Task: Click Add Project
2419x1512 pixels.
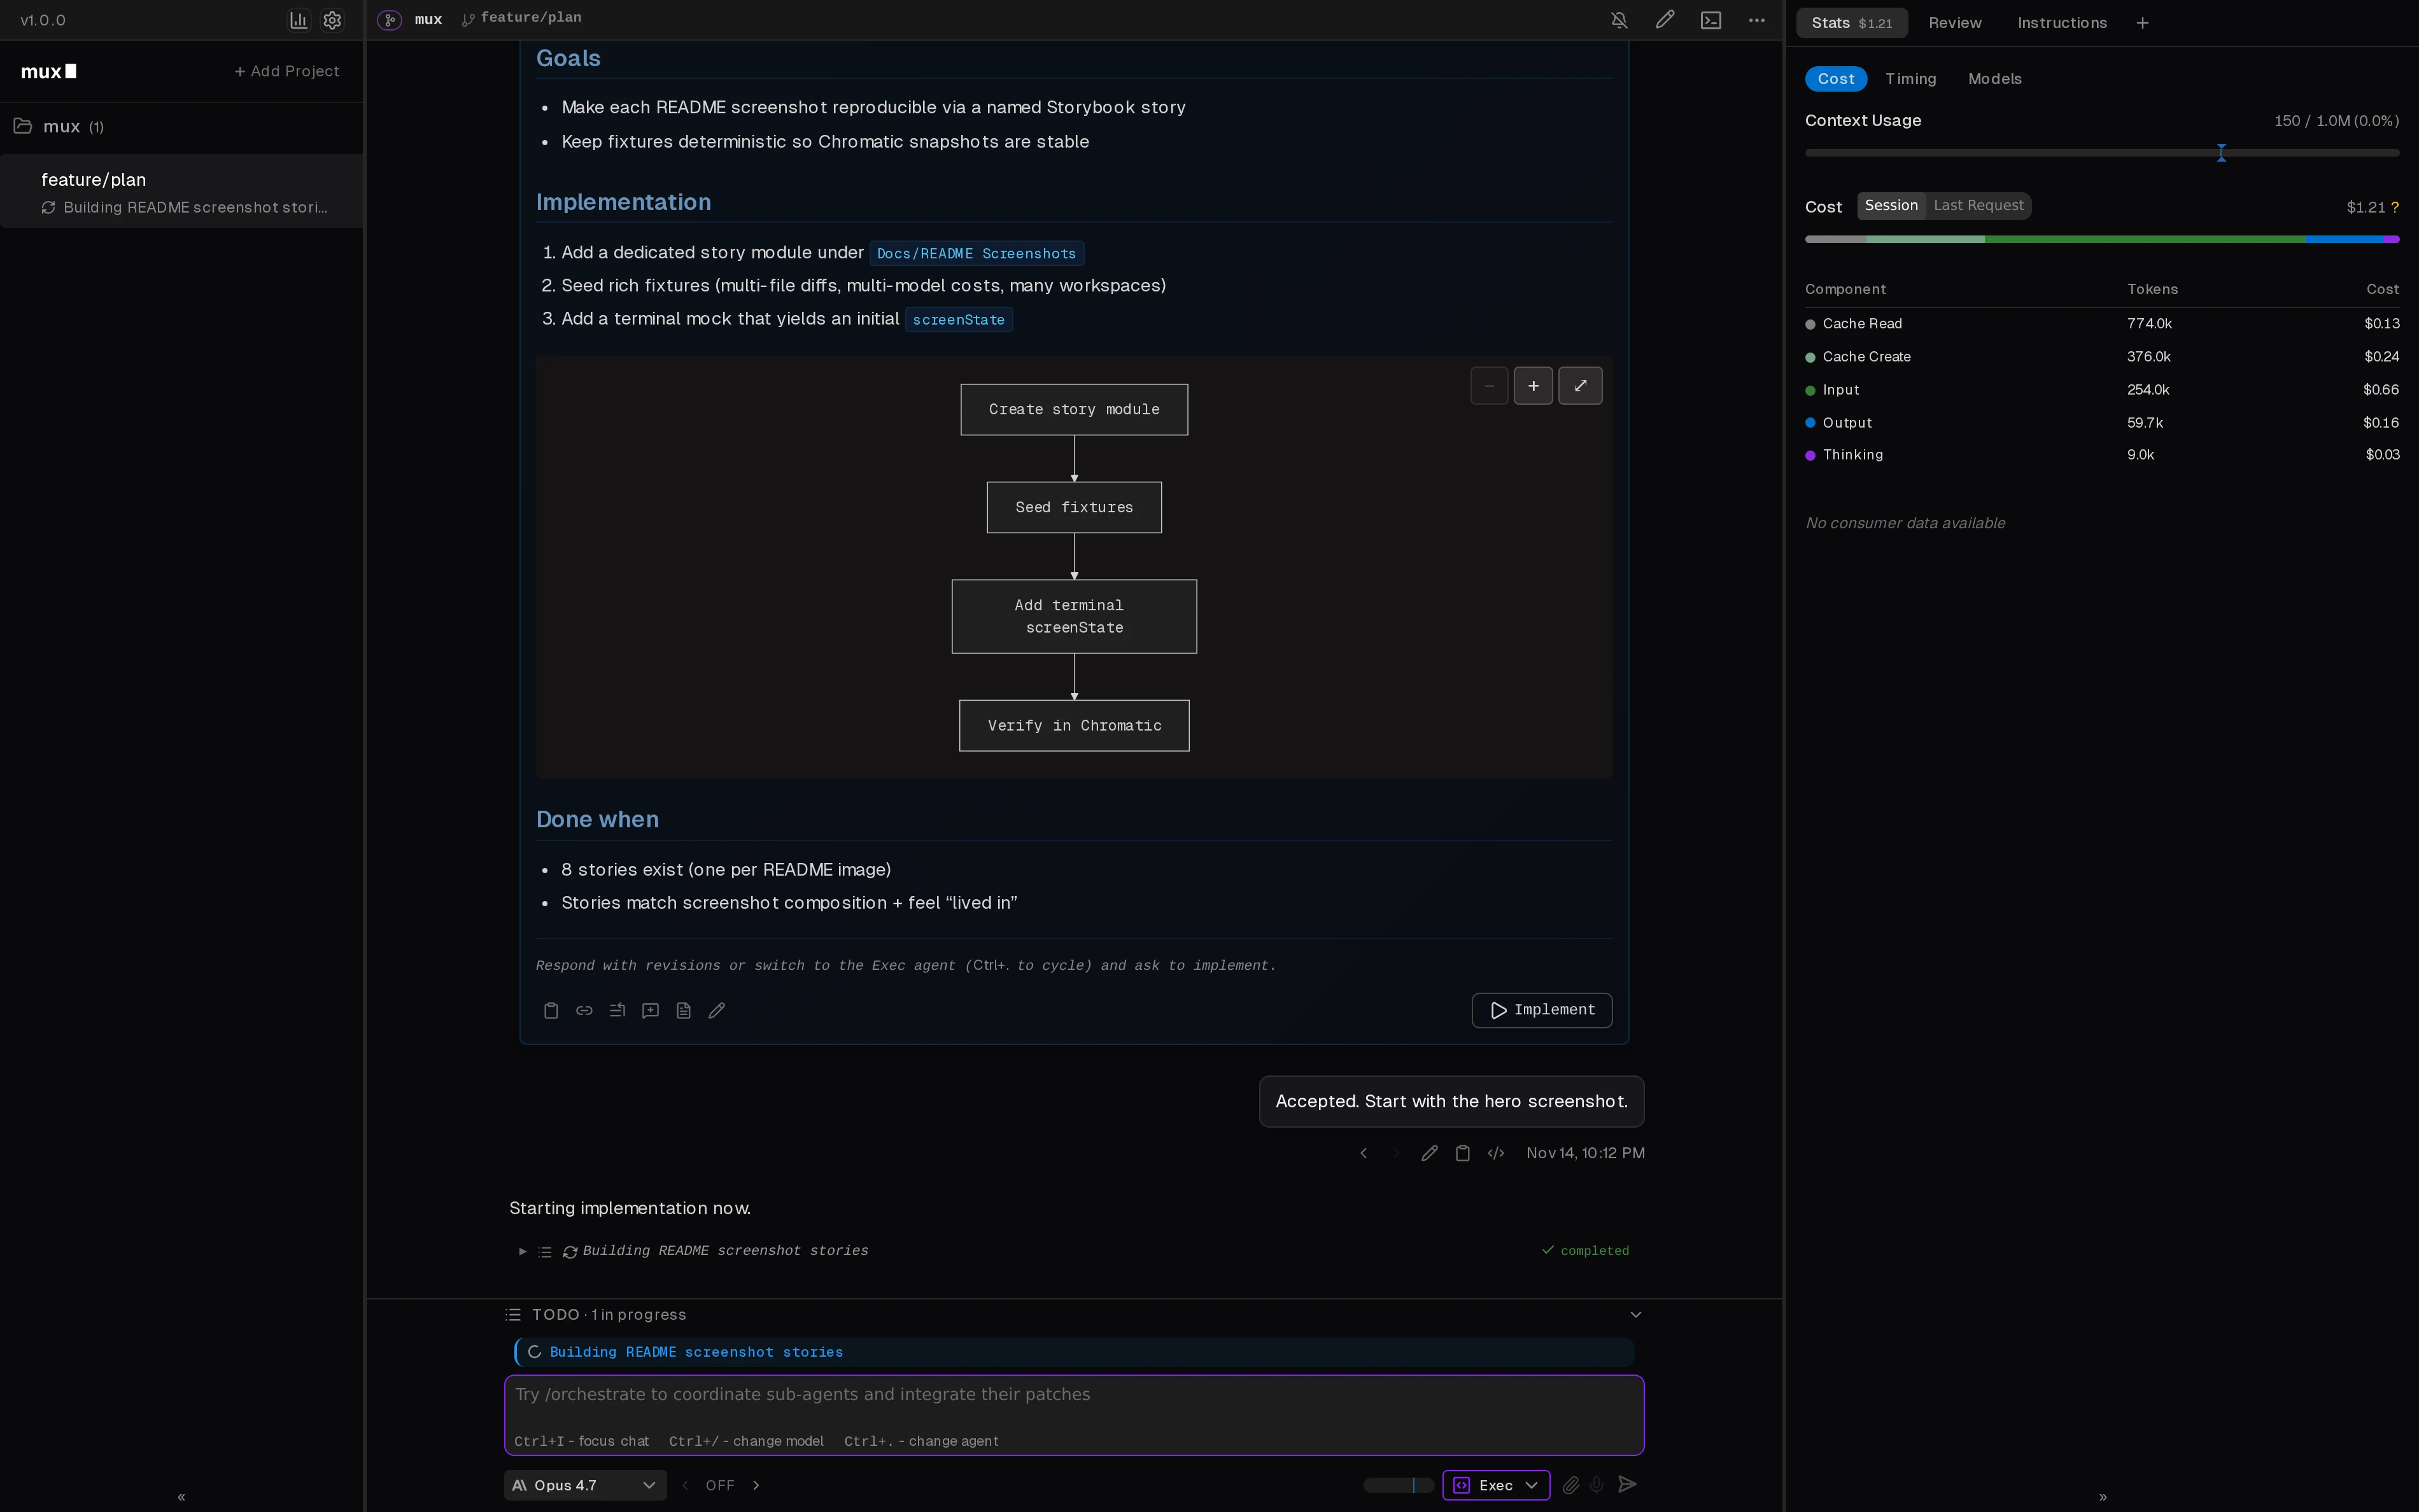Action: tap(286, 71)
